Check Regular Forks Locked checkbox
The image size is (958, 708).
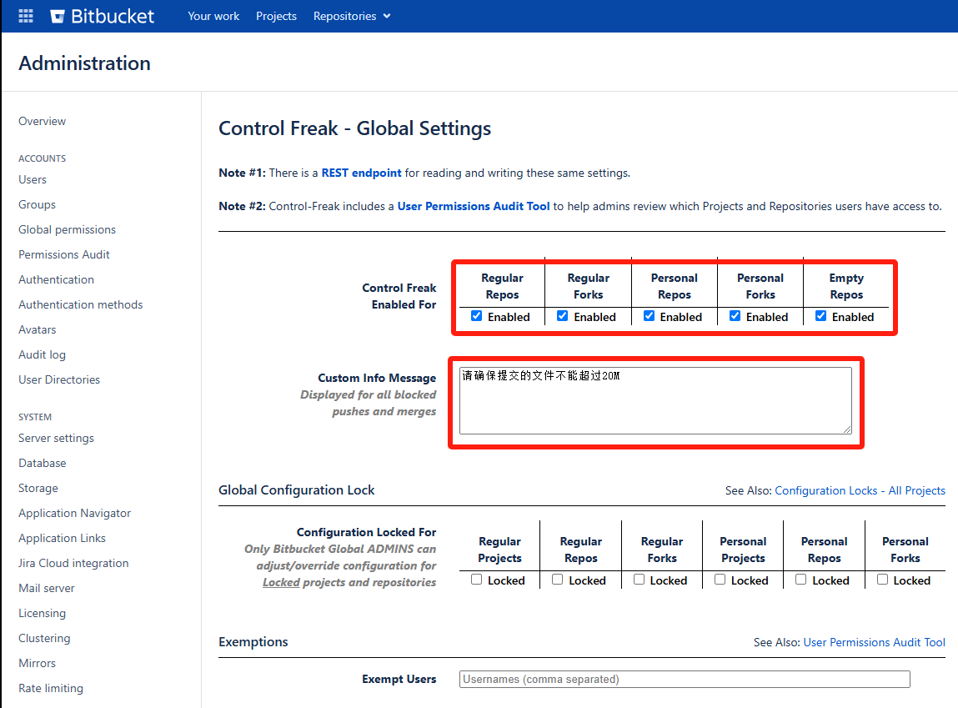tap(639, 579)
